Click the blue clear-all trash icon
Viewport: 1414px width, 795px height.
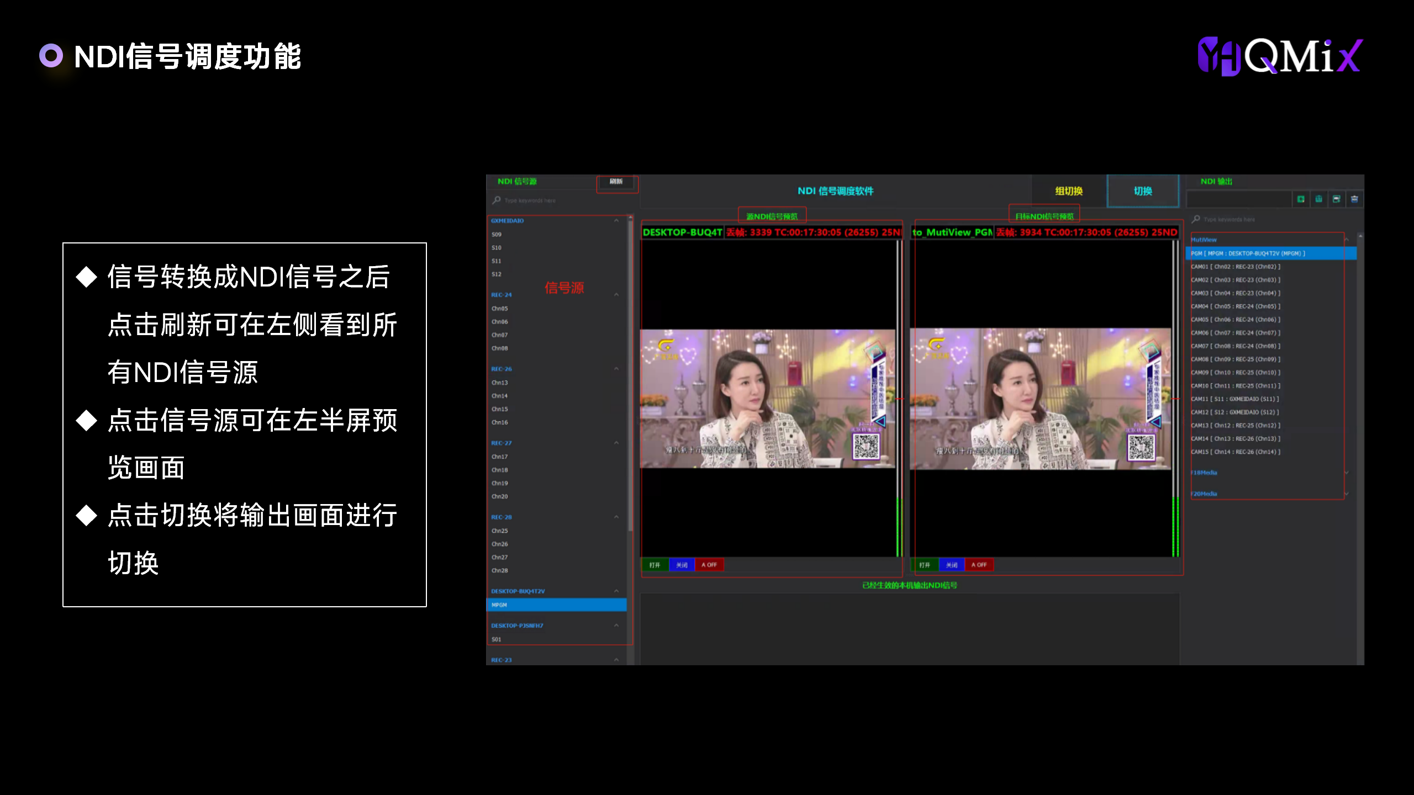[x=1354, y=199]
